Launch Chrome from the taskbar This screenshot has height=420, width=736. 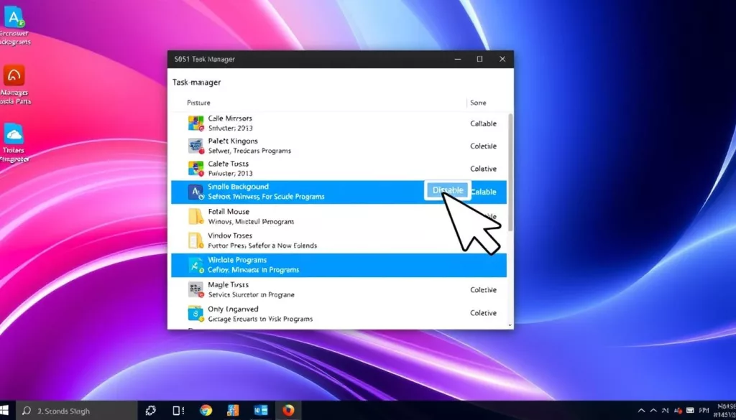click(x=206, y=411)
